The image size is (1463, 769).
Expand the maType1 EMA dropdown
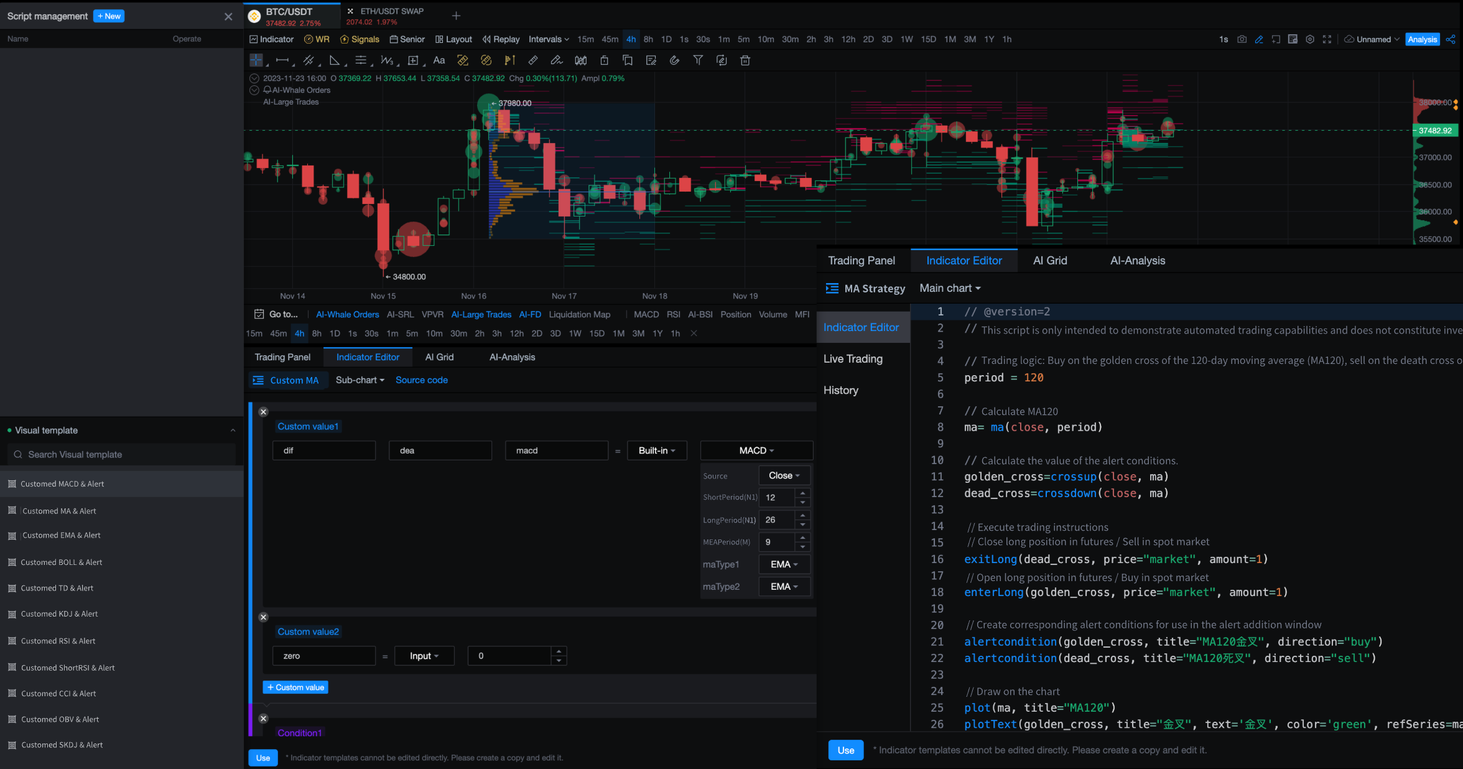pyautogui.click(x=784, y=564)
